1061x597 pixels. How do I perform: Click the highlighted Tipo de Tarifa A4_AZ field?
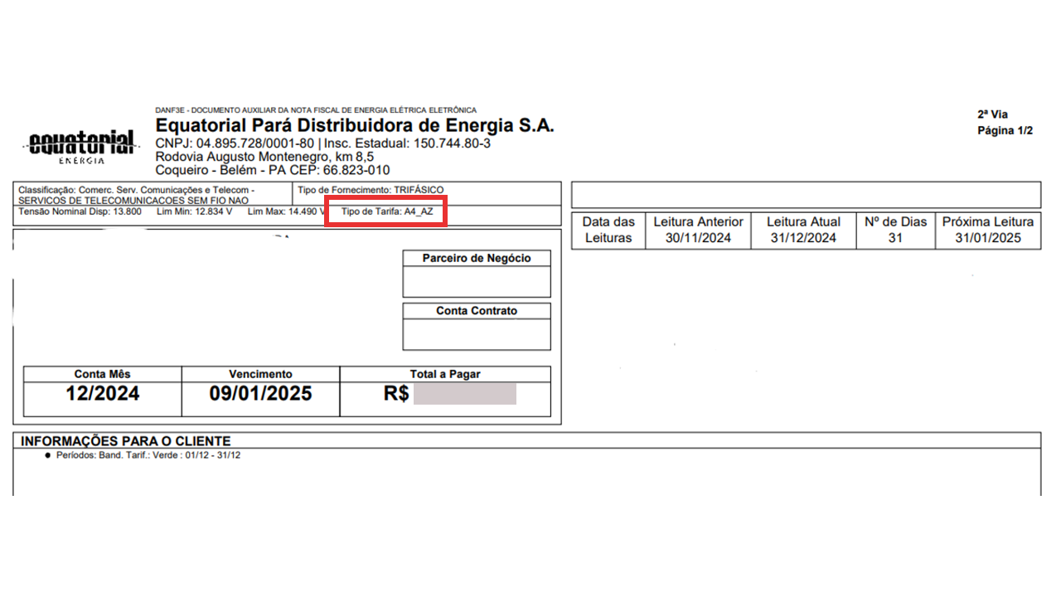387,211
